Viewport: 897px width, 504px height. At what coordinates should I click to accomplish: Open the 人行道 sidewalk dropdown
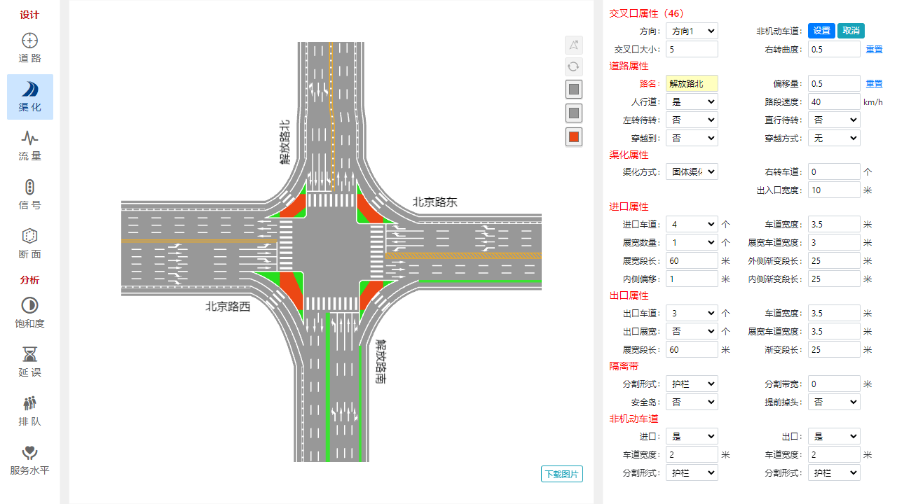click(x=692, y=101)
